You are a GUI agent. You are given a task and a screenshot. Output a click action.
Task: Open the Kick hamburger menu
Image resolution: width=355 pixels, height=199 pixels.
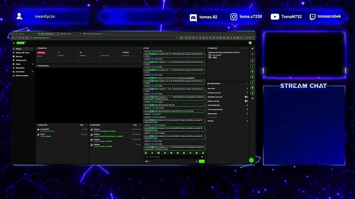(14, 43)
